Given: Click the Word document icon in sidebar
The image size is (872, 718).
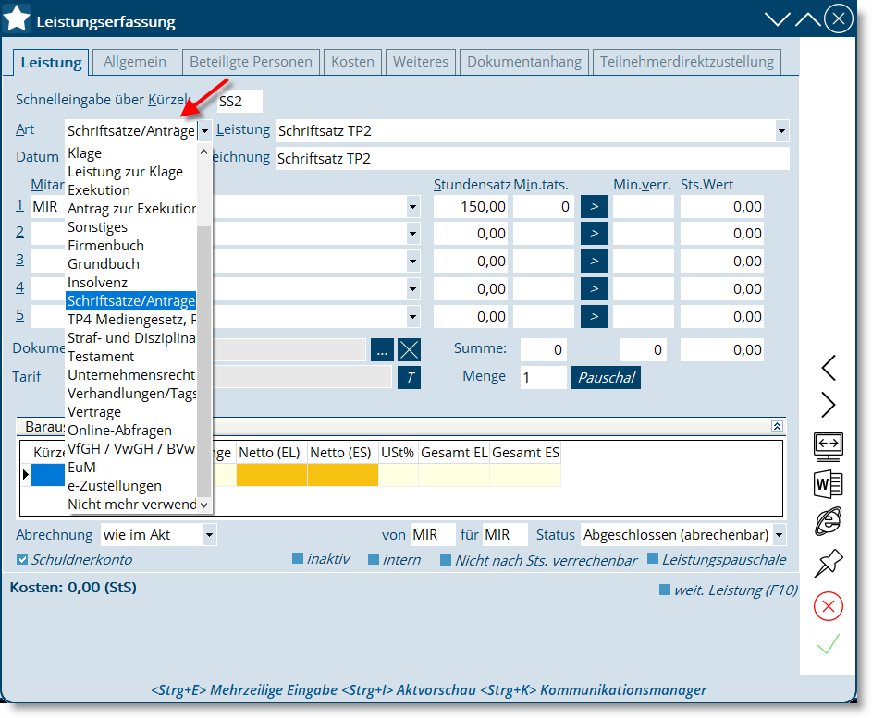Looking at the screenshot, I should point(828,483).
